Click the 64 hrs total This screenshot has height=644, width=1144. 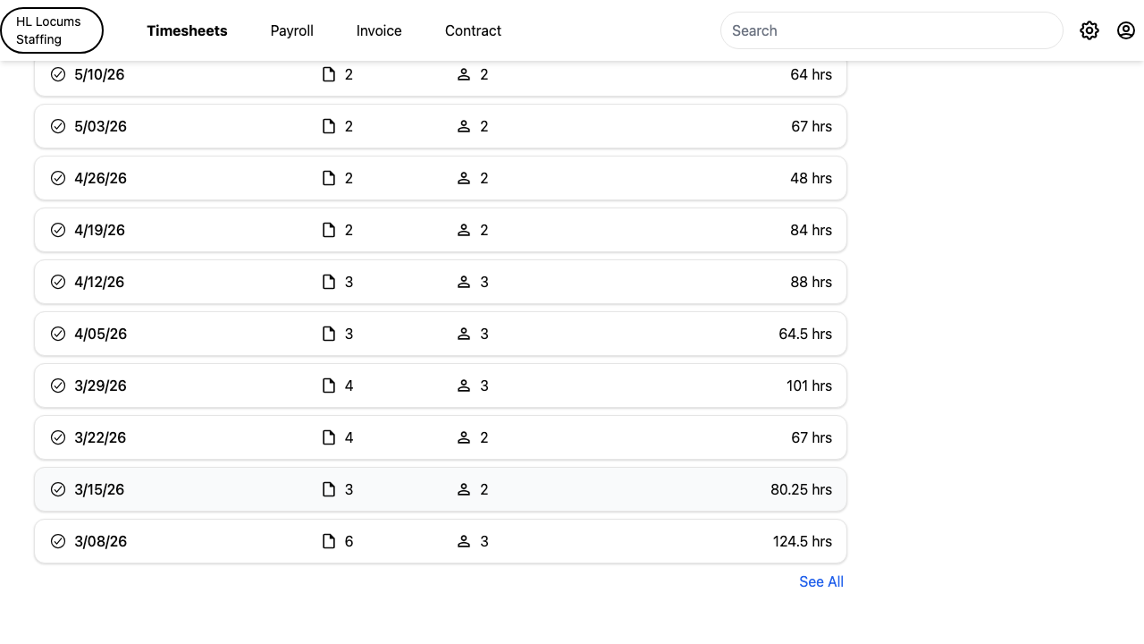coord(812,74)
